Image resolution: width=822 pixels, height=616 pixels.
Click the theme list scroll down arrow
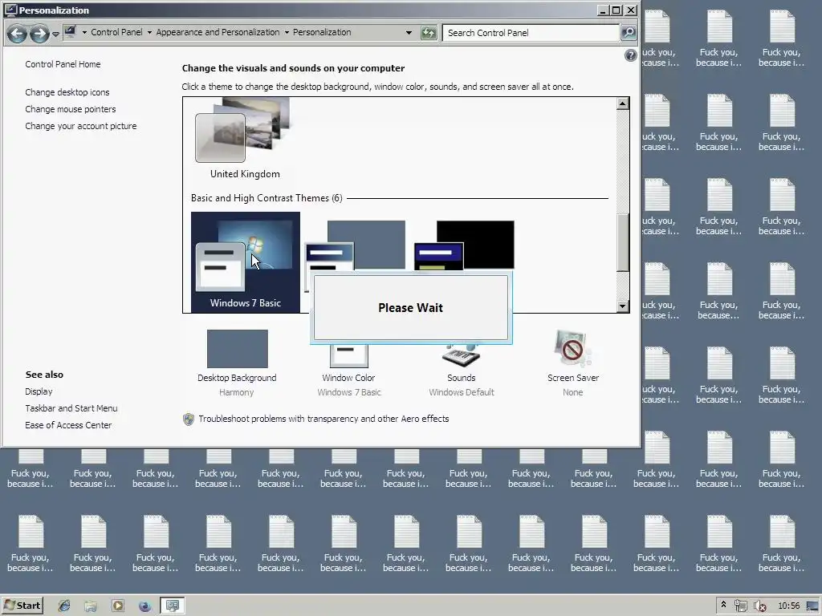623,306
